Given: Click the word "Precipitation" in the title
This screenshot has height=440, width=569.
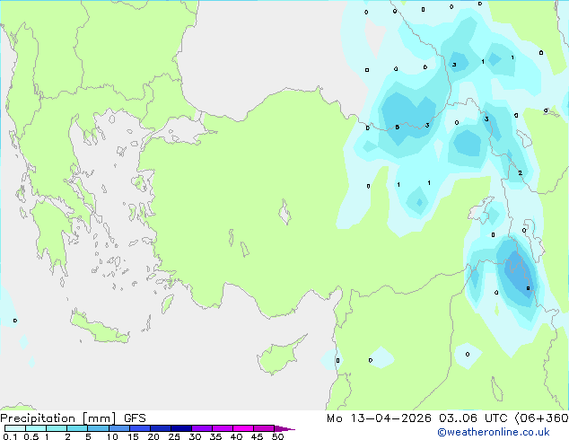Looking at the screenshot, I should click(38, 418).
